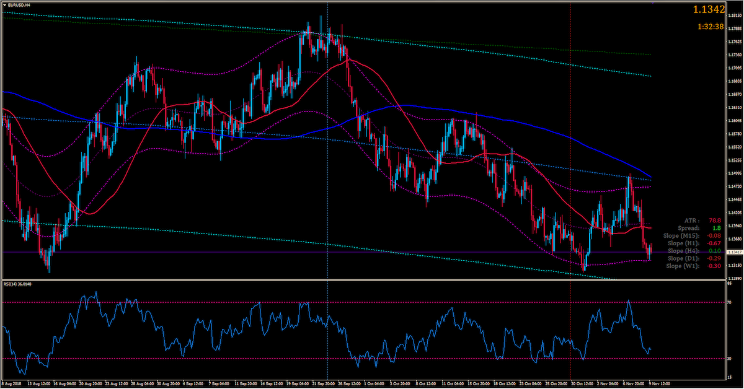Select the red dotted vertical line
The image size is (744, 389).
(x=570, y=186)
